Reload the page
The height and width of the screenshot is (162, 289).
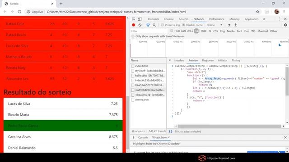pyautogui.click(x=19, y=12)
